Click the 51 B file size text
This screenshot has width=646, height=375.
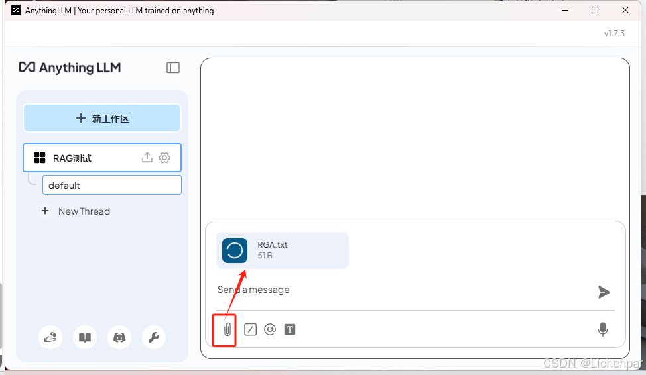[265, 256]
